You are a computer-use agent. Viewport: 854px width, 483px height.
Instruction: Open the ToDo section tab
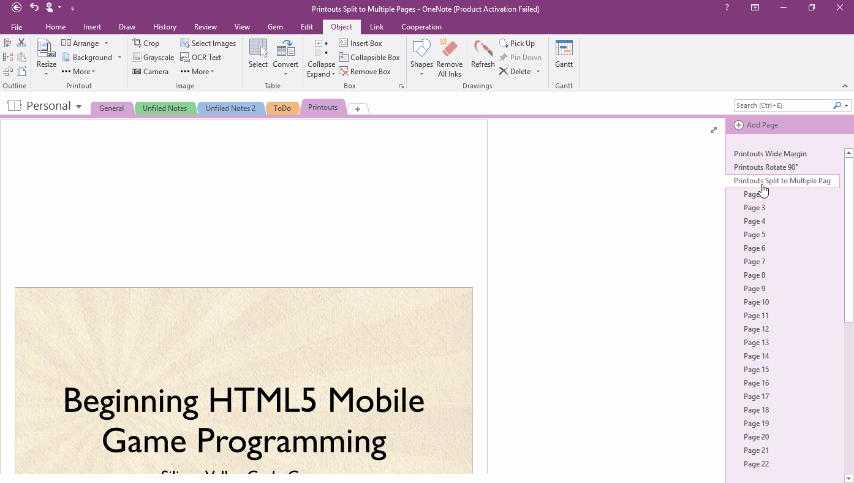[x=282, y=108]
